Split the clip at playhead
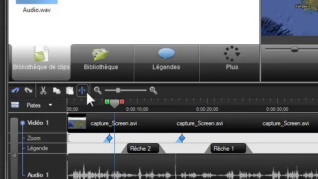The image size is (318, 179). (x=82, y=90)
